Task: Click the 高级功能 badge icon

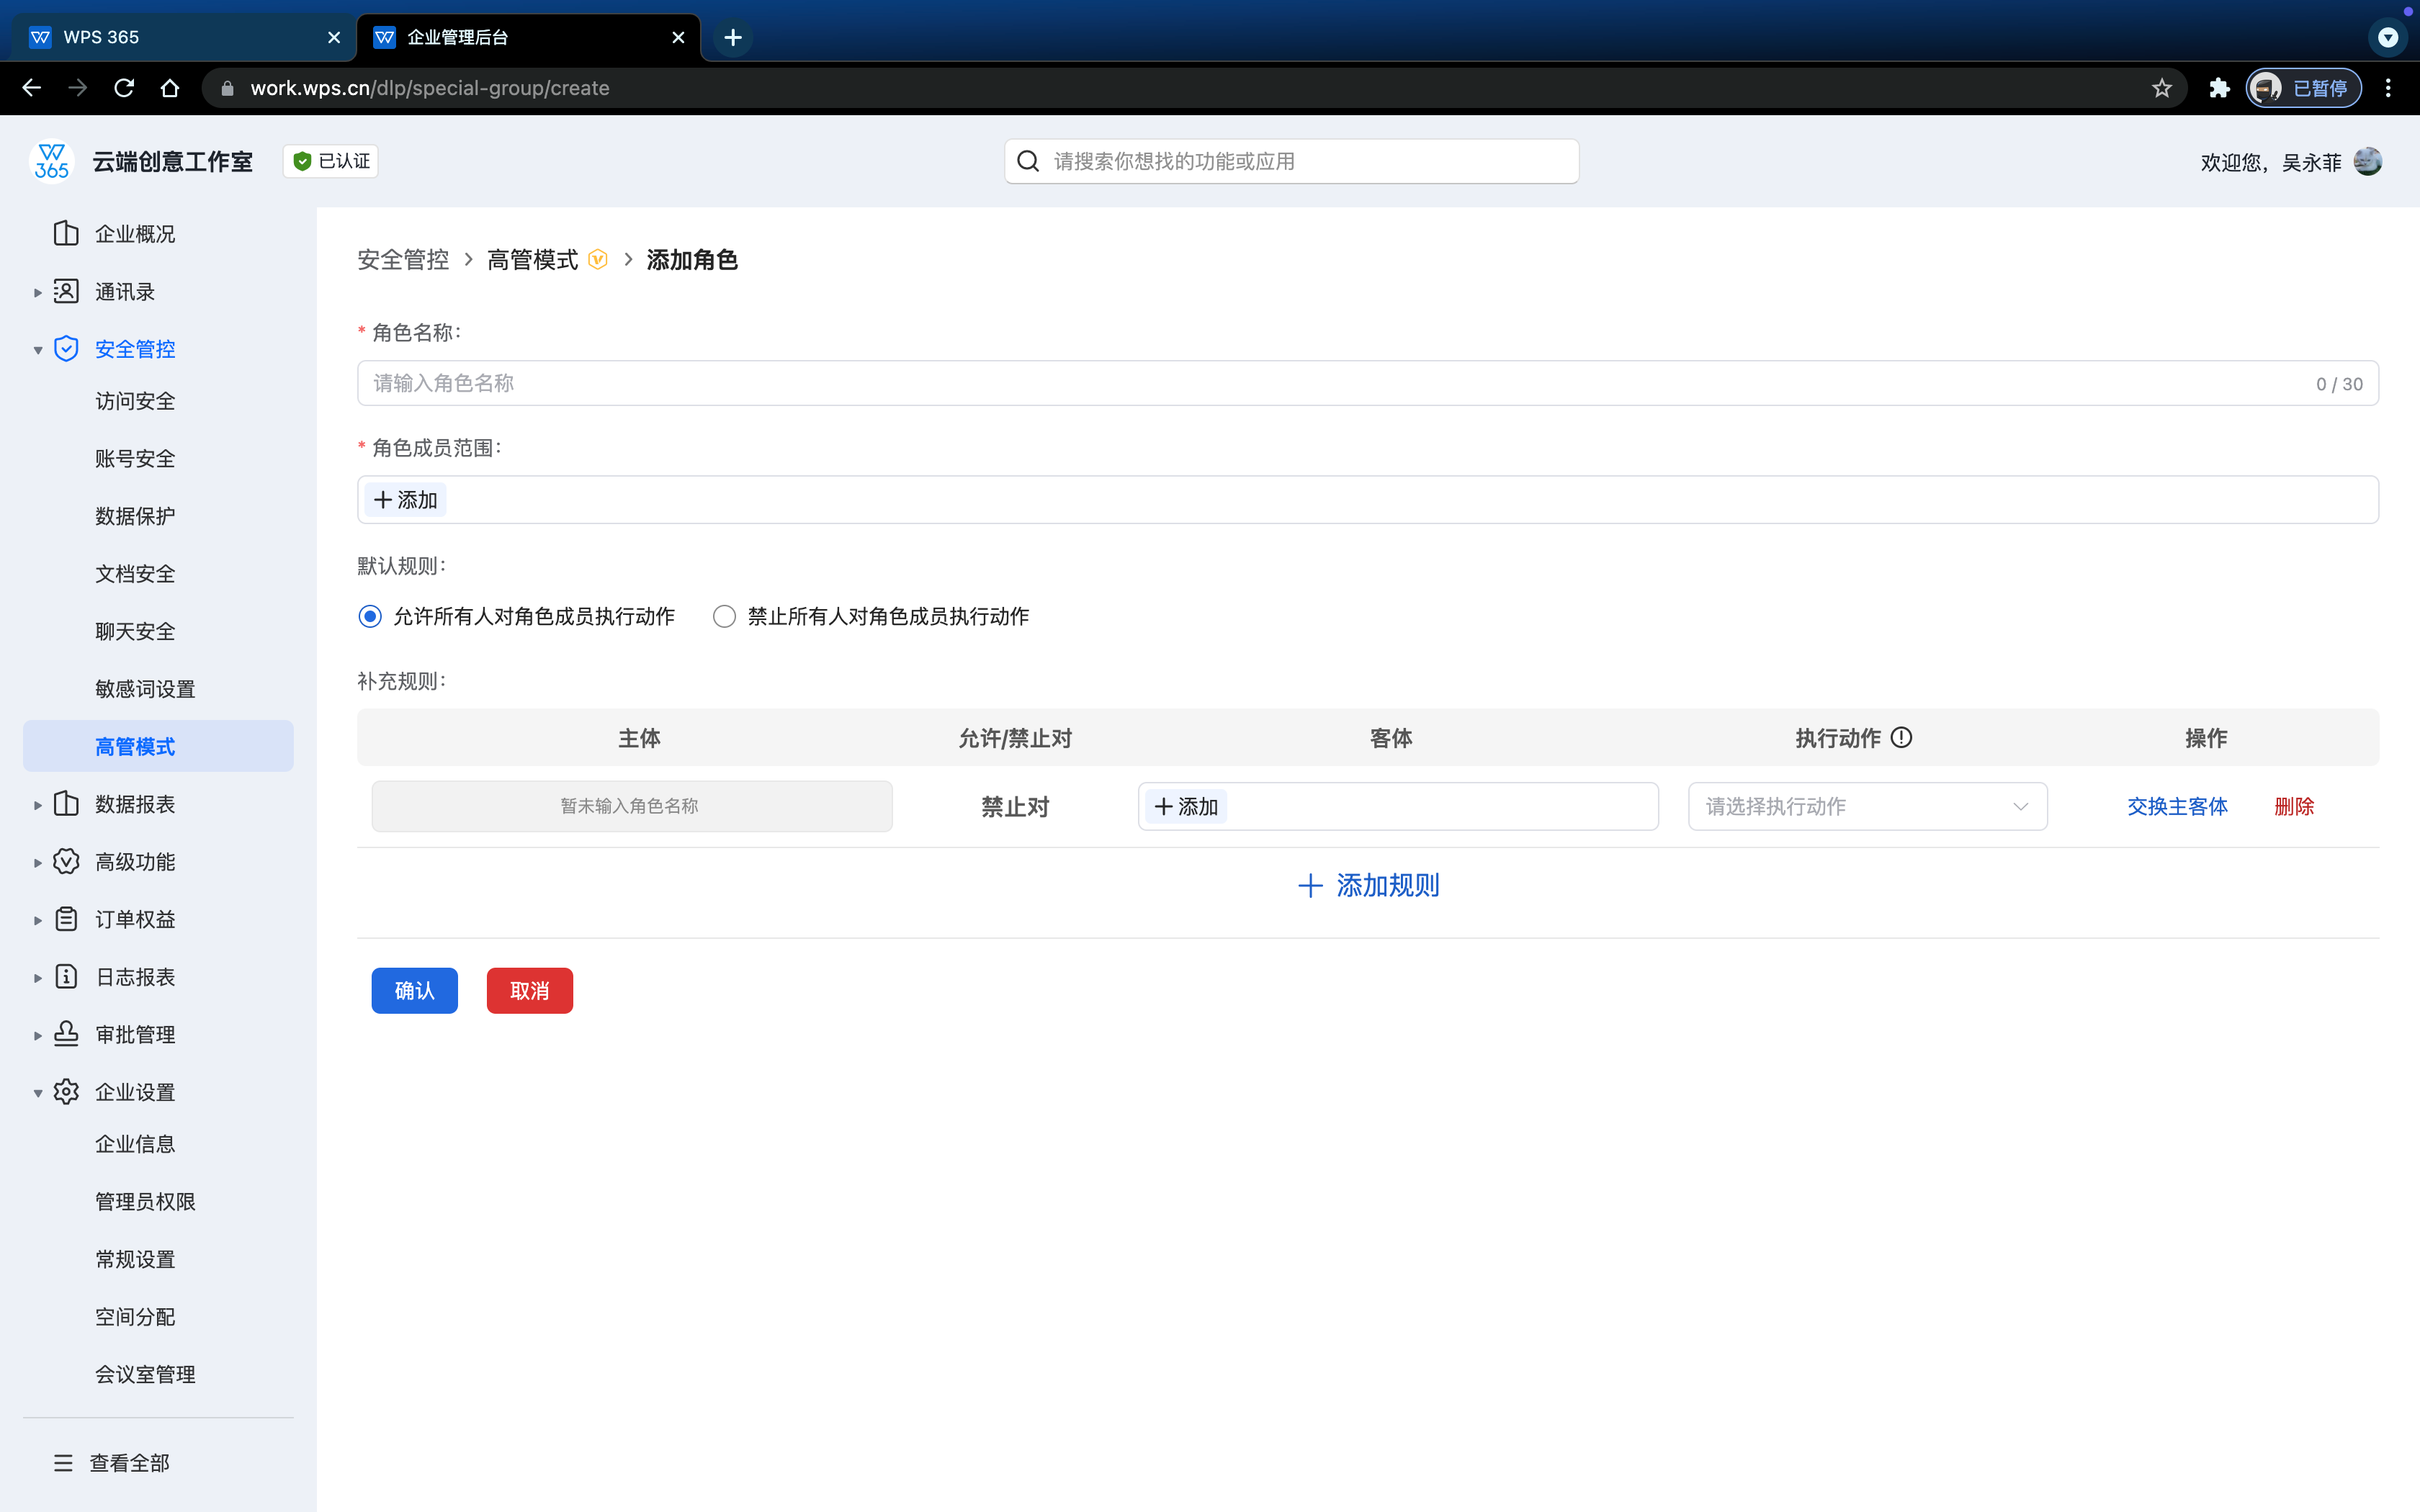Action: pos(66,861)
